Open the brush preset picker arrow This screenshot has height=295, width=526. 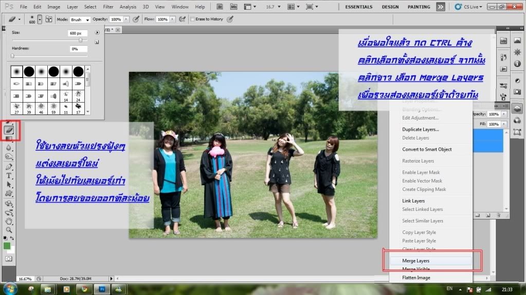pos(40,19)
